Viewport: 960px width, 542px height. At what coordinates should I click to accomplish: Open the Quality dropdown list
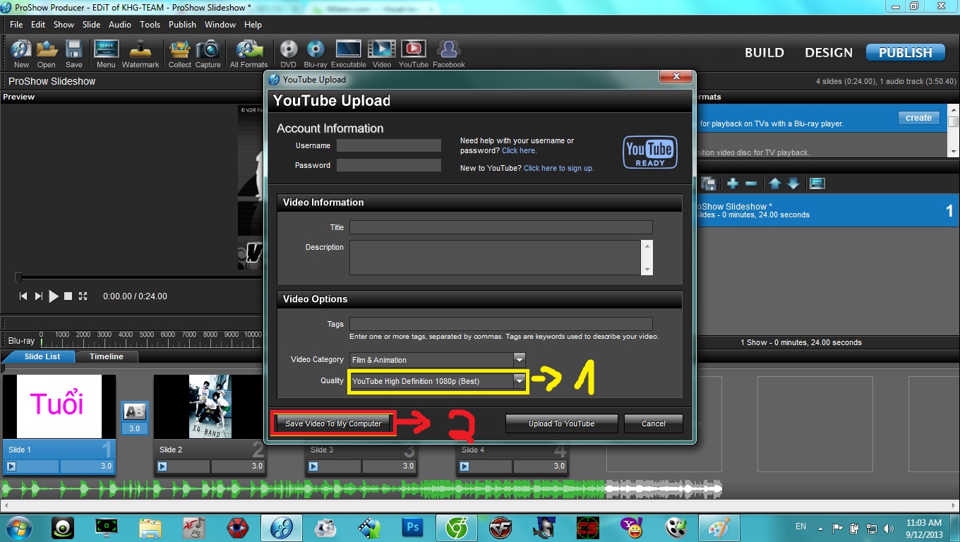519,381
